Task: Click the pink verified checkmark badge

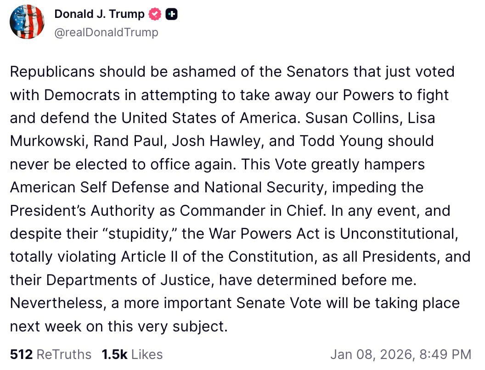Action: [x=155, y=14]
